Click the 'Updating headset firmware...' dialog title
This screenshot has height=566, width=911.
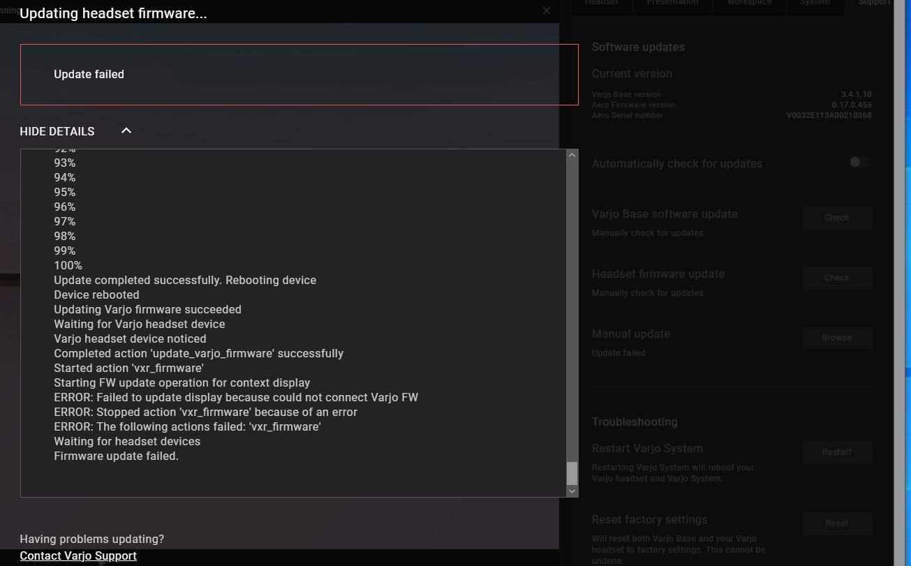point(113,13)
